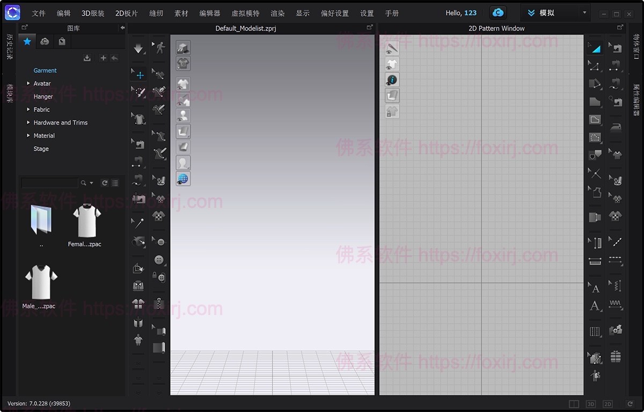Select the steam Iron tool

[x=616, y=126]
